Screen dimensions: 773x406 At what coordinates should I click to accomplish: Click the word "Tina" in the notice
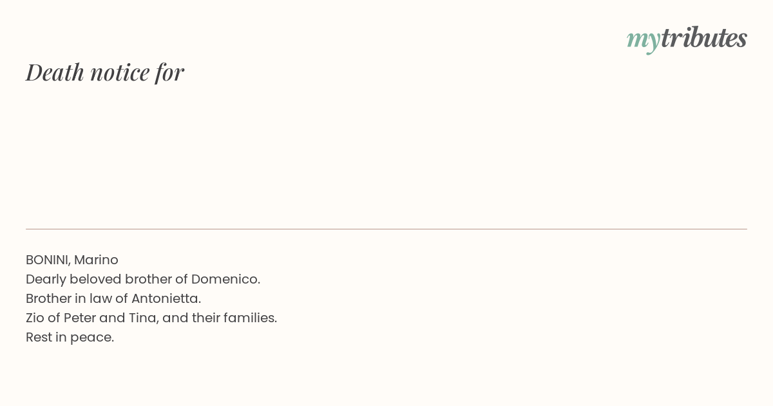(142, 318)
